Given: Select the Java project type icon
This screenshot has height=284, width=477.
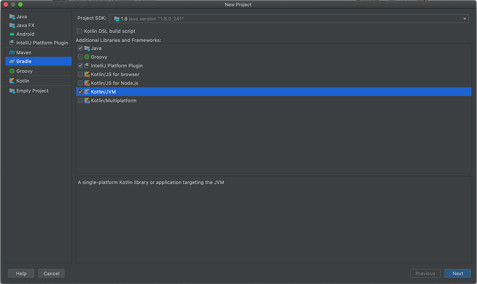Looking at the screenshot, I should [13, 16].
